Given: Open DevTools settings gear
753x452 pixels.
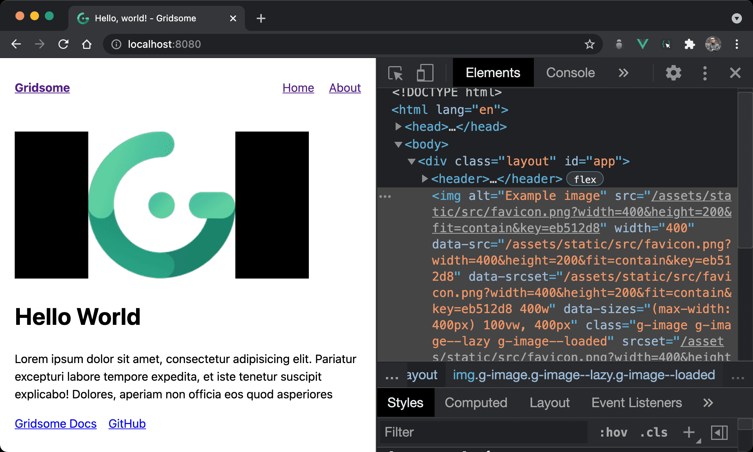Looking at the screenshot, I should click(x=674, y=73).
